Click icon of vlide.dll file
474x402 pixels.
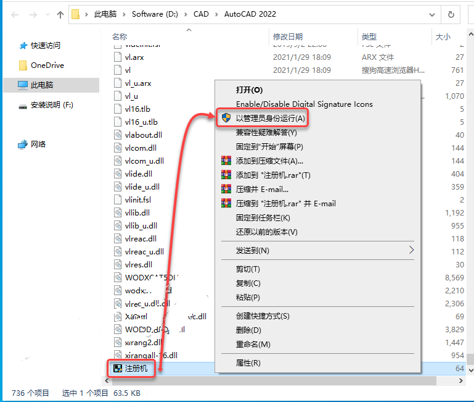click(x=118, y=174)
